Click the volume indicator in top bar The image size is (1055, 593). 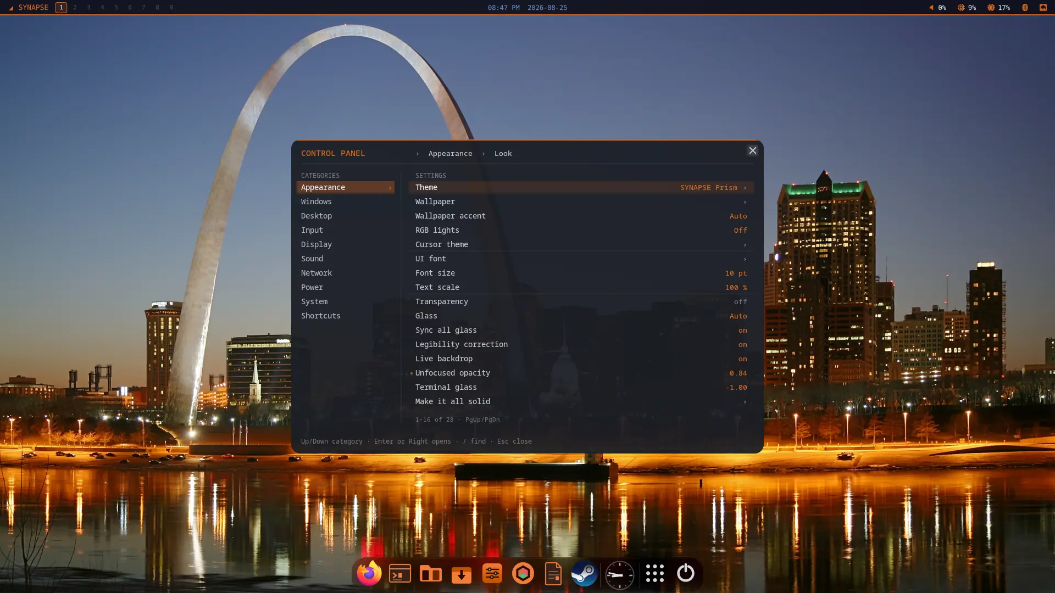(937, 8)
